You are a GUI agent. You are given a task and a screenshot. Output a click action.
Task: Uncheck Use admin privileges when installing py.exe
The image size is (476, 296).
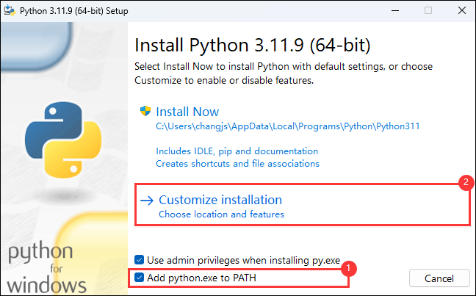coord(139,260)
